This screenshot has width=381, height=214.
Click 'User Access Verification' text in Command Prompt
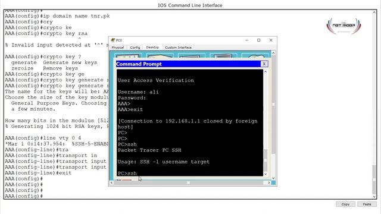[x=156, y=80]
